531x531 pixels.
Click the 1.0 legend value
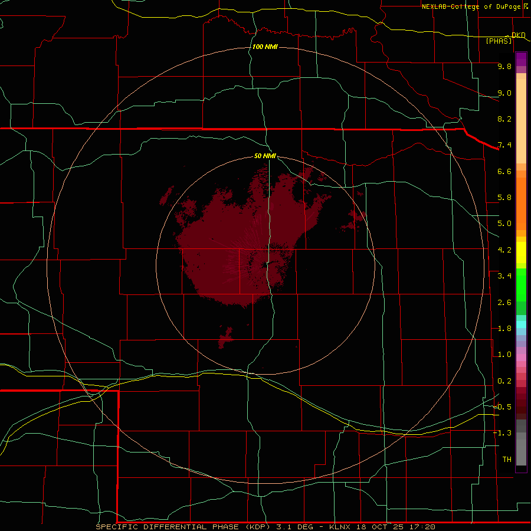coord(504,355)
